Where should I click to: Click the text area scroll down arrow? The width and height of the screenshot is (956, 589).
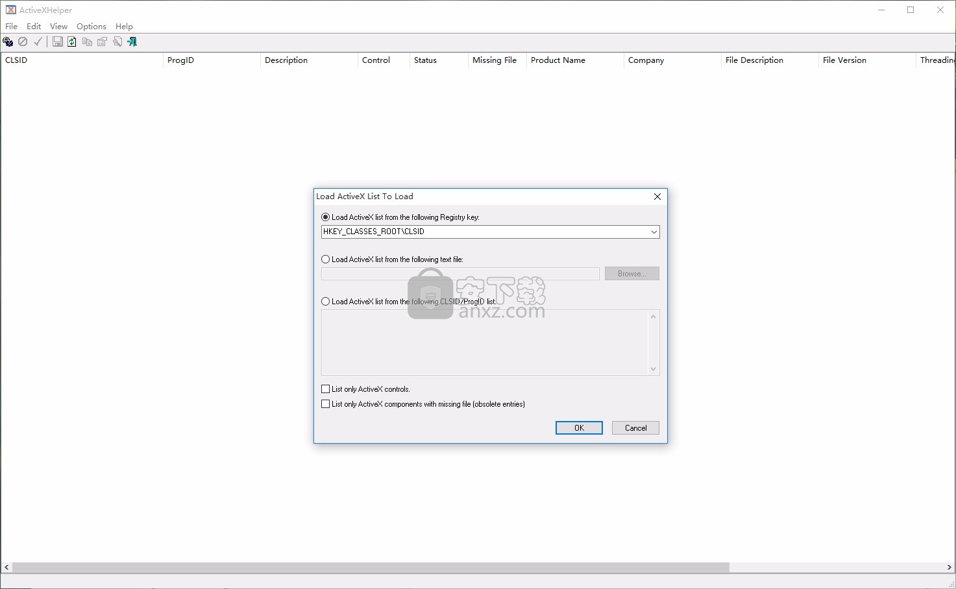pyautogui.click(x=654, y=369)
